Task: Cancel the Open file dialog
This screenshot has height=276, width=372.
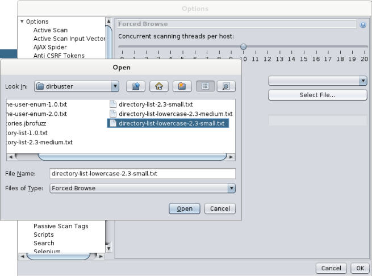Action: point(220,208)
